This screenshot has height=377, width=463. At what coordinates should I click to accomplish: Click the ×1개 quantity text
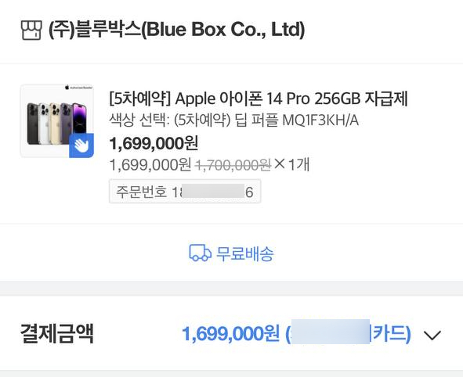pos(291,164)
